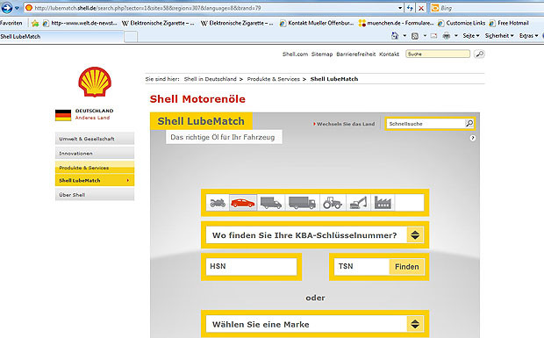This screenshot has height=338, width=544.
Task: Select the tractor agriculture icon
Action: 333,203
